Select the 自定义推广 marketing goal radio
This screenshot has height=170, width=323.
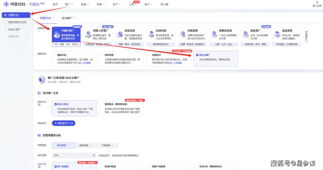197,55
